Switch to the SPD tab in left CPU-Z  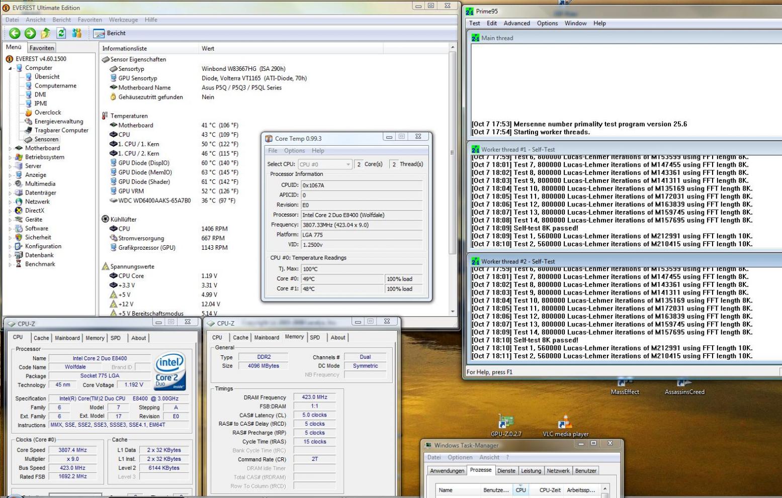coord(116,338)
